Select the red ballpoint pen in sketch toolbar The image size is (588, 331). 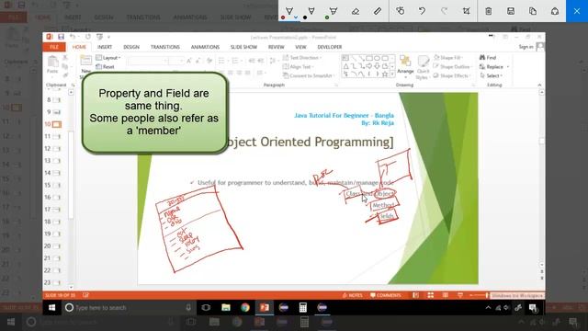[289, 10]
